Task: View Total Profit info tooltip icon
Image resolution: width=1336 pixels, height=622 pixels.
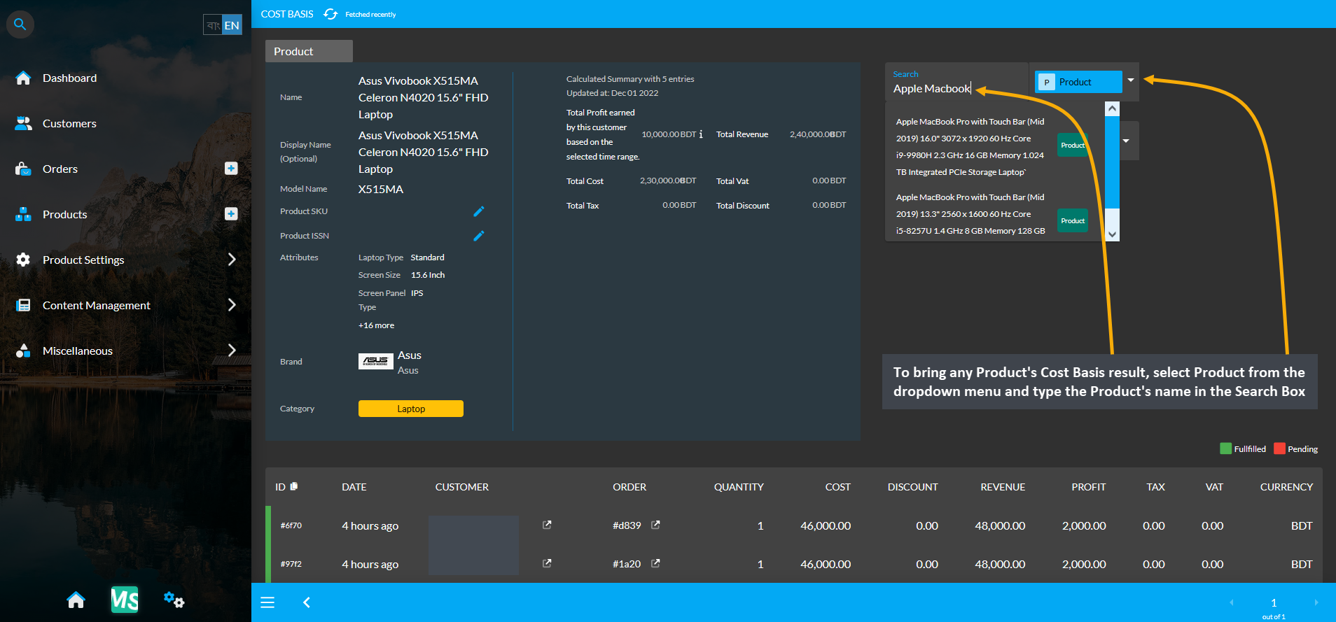Action: point(701,134)
